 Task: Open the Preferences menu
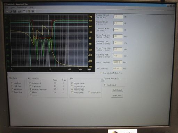[x=22, y=7]
